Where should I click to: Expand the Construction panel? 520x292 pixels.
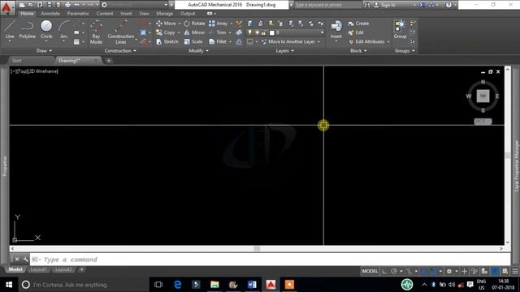pos(120,50)
